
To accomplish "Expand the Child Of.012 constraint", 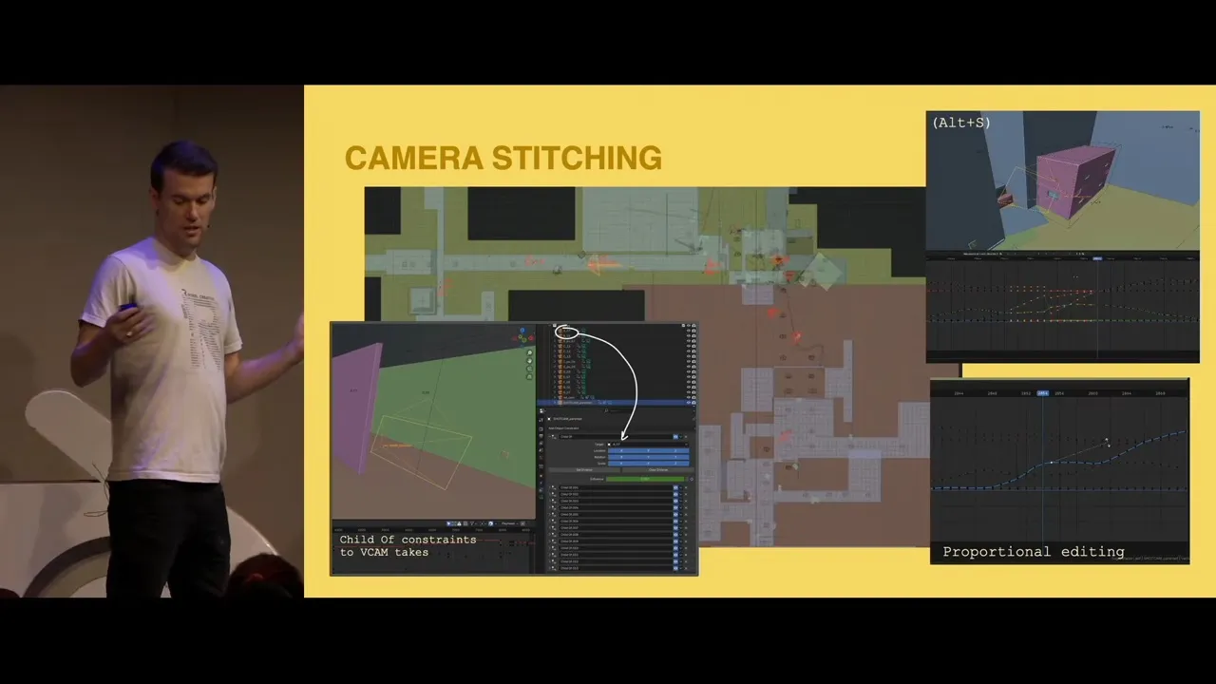I will (549, 561).
